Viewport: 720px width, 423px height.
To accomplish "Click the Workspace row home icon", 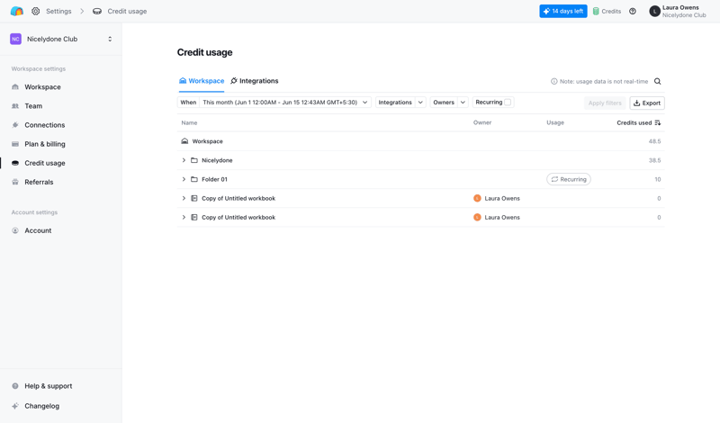I will click(x=184, y=141).
